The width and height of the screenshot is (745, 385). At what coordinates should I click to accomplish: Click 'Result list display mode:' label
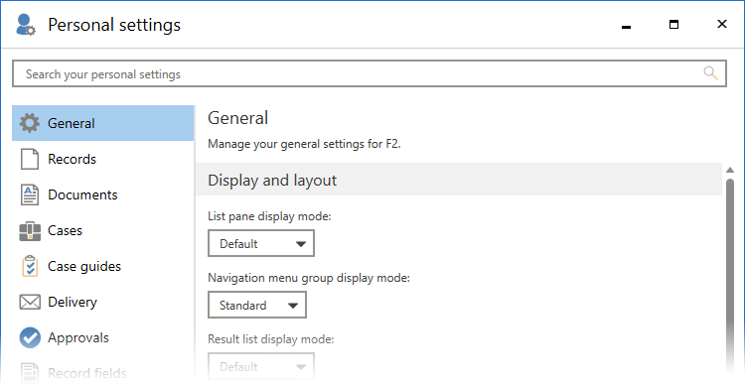(x=271, y=339)
